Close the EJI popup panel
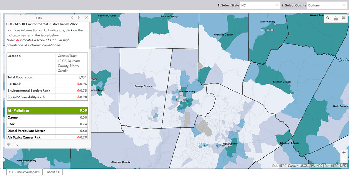The image size is (349, 176). coord(86,18)
